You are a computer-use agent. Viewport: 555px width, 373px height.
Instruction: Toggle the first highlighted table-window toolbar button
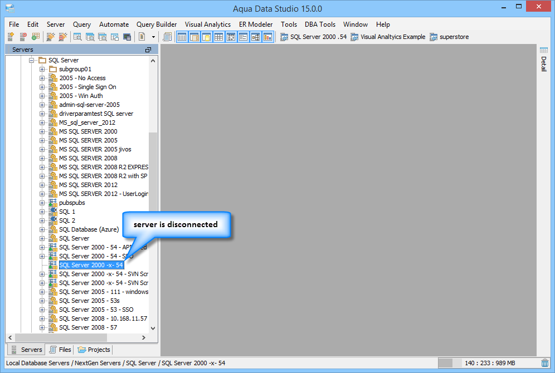click(182, 37)
